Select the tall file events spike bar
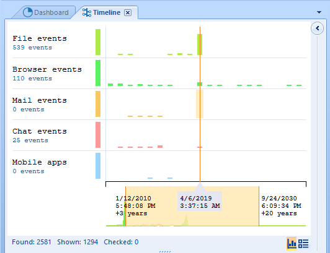Screen dimensions: 330x253 coord(200,45)
